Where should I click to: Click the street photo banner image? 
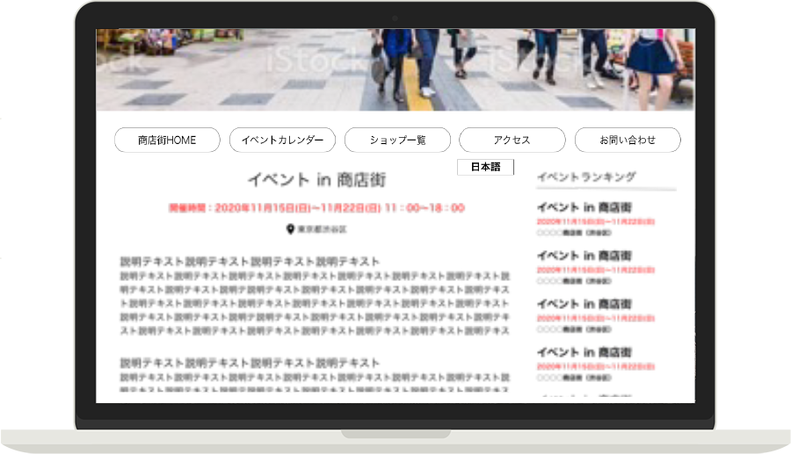(x=395, y=70)
